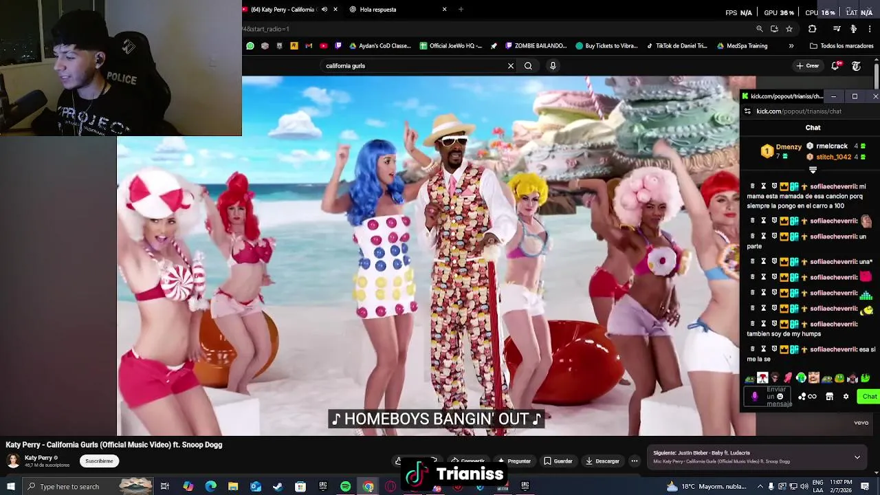
Task: Delete the 'tambien soy de my humps' message
Action: (x=752, y=324)
